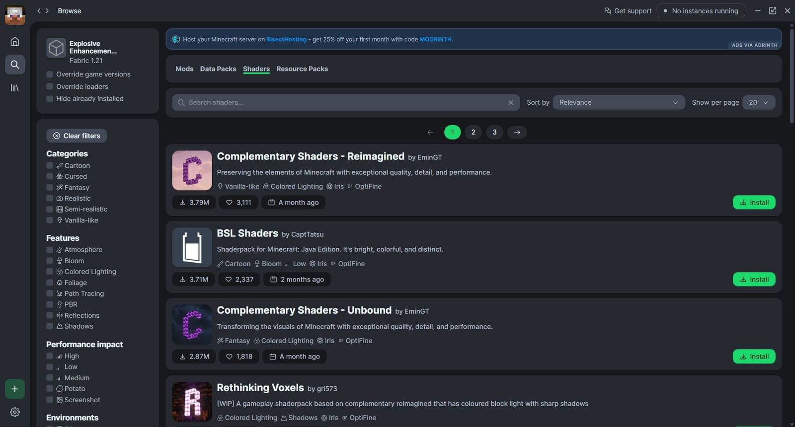Switch to the Mods tab
Screen dimensions: 795x427
tap(184, 69)
